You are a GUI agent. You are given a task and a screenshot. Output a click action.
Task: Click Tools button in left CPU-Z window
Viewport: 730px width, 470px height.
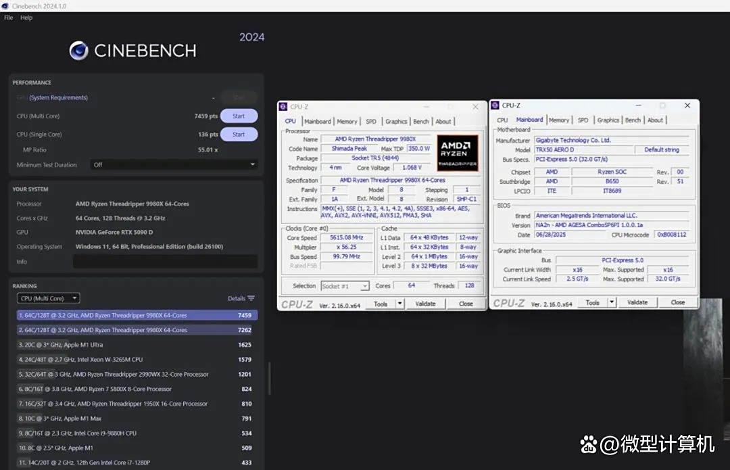[x=381, y=304]
